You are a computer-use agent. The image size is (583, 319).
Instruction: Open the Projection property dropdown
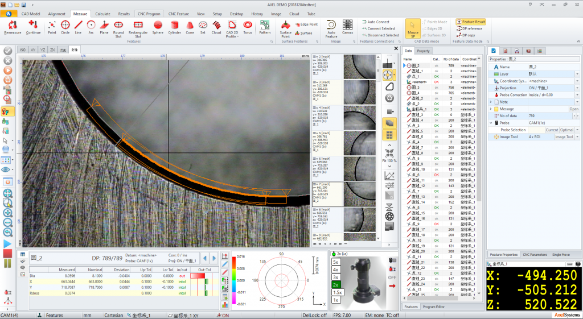click(x=577, y=88)
